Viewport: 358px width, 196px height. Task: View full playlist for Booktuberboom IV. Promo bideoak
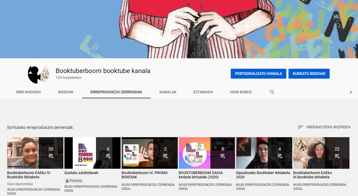pyautogui.click(x=148, y=187)
